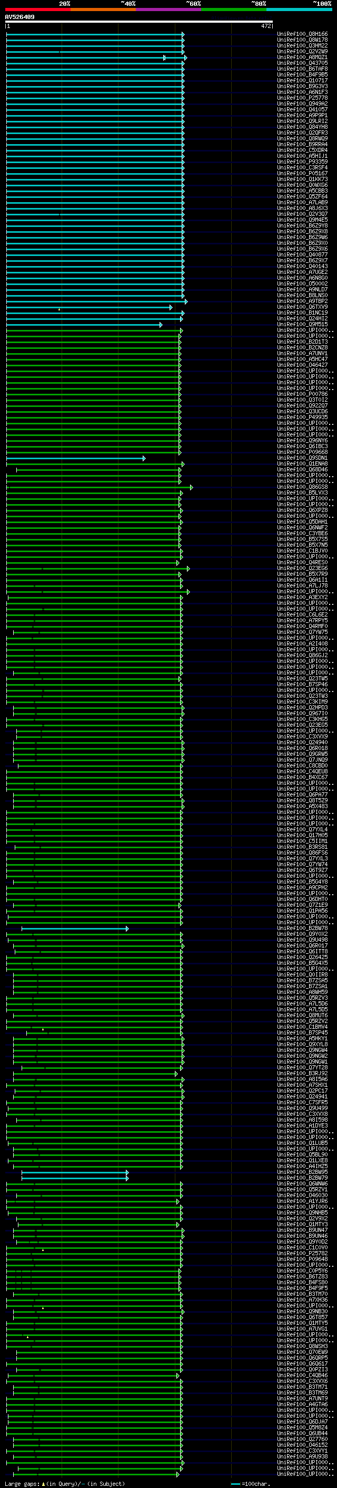The height and width of the screenshot is (1488, 337).
Task: Click the green ~80% identity legend bar
Action: [234, 10]
